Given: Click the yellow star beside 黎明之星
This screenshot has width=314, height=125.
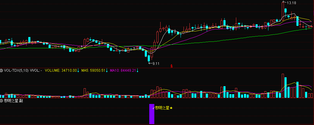Looking at the screenshot, I should tap(171, 108).
